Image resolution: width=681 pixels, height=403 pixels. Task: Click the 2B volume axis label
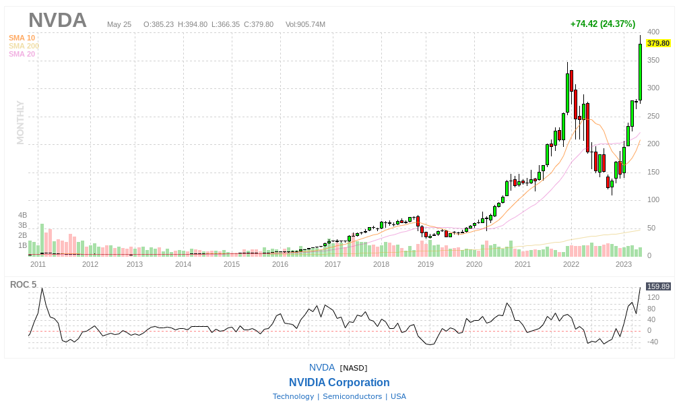click(x=23, y=235)
